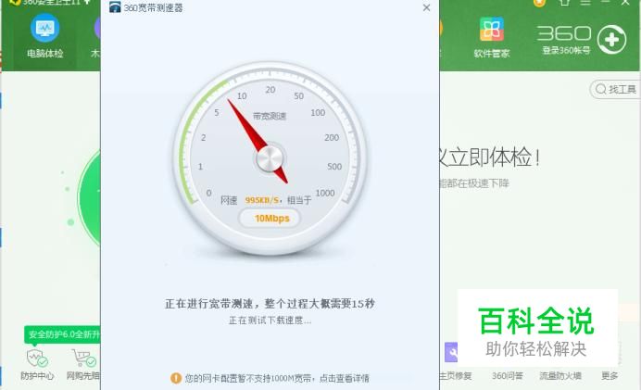Click the 10Mbps result pill
Screen dimensions: 641x390
point(270,219)
